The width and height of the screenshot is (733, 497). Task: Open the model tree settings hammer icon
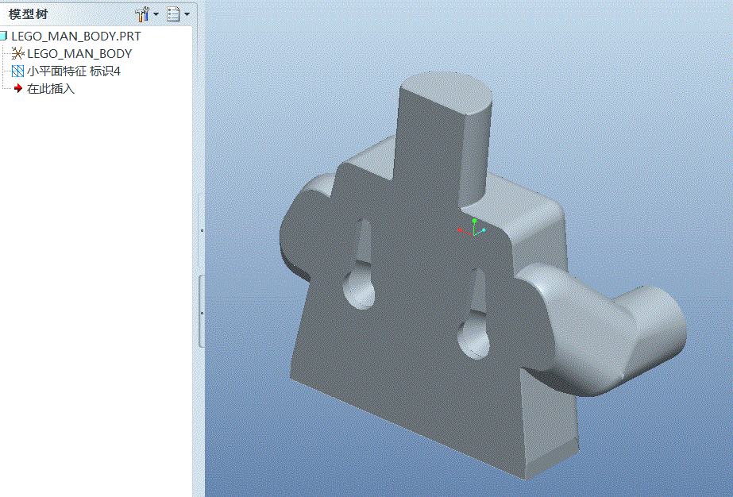pos(141,14)
